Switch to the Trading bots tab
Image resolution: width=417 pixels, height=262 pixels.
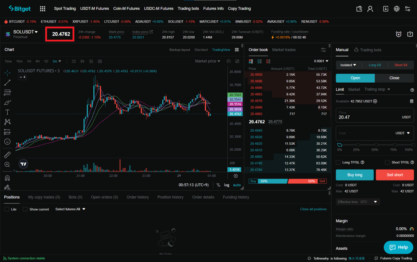point(367,50)
